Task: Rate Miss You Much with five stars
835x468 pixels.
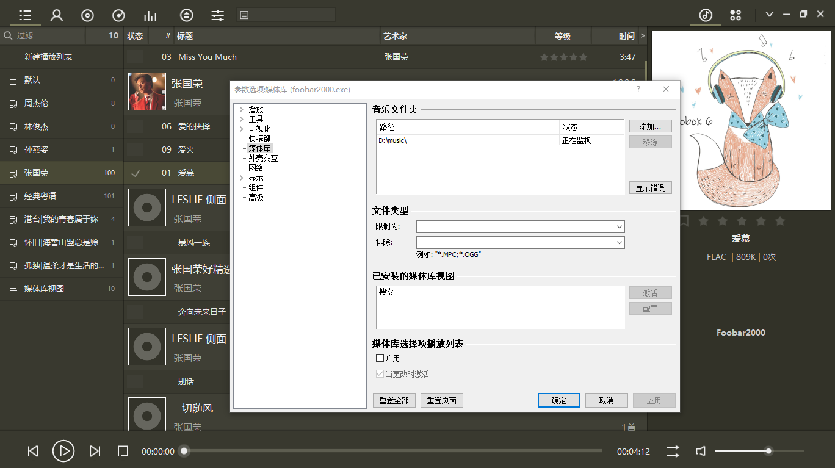Action: pyautogui.click(x=583, y=57)
